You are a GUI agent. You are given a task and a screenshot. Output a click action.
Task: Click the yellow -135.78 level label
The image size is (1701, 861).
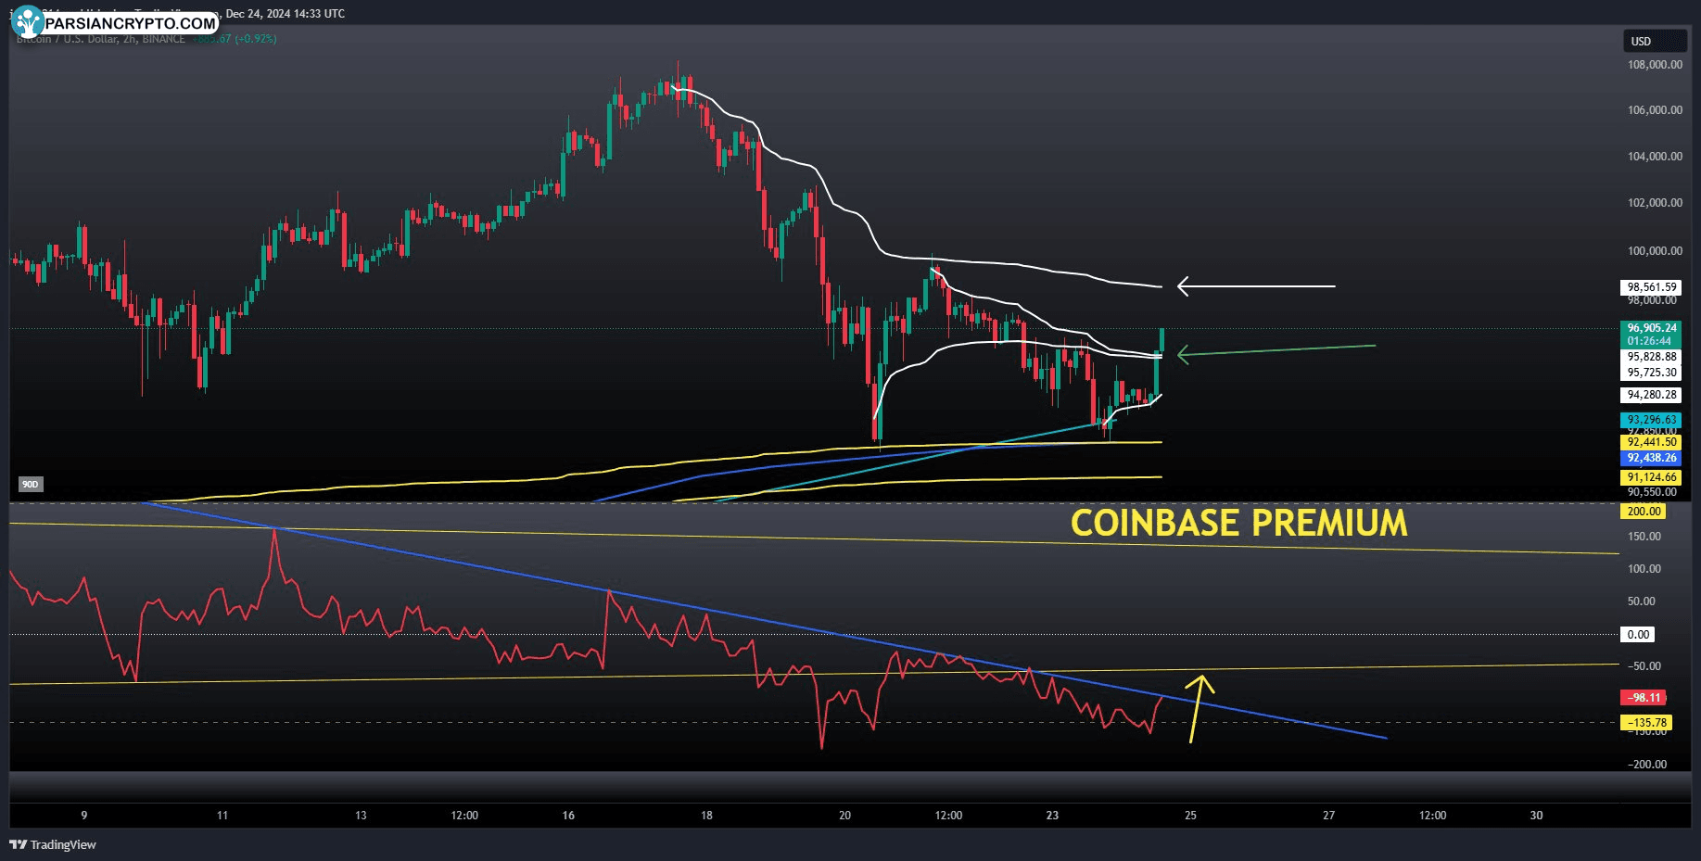pyautogui.click(x=1646, y=723)
